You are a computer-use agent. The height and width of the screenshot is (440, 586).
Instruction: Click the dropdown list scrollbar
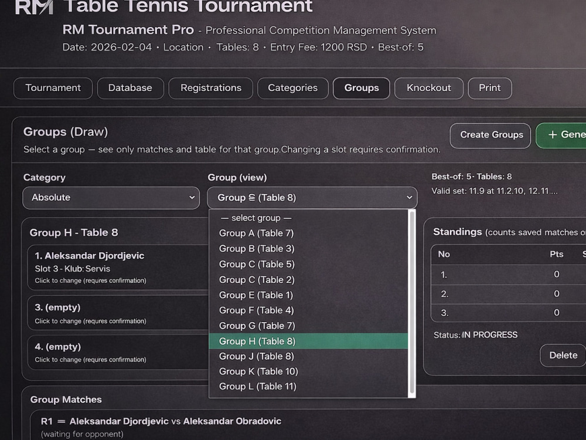[412, 303]
